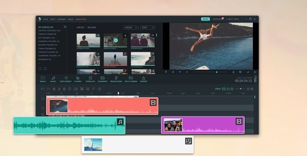The height and width of the screenshot is (156, 307).
Task: Open the Transitions panel
Action: pos(116,79)
